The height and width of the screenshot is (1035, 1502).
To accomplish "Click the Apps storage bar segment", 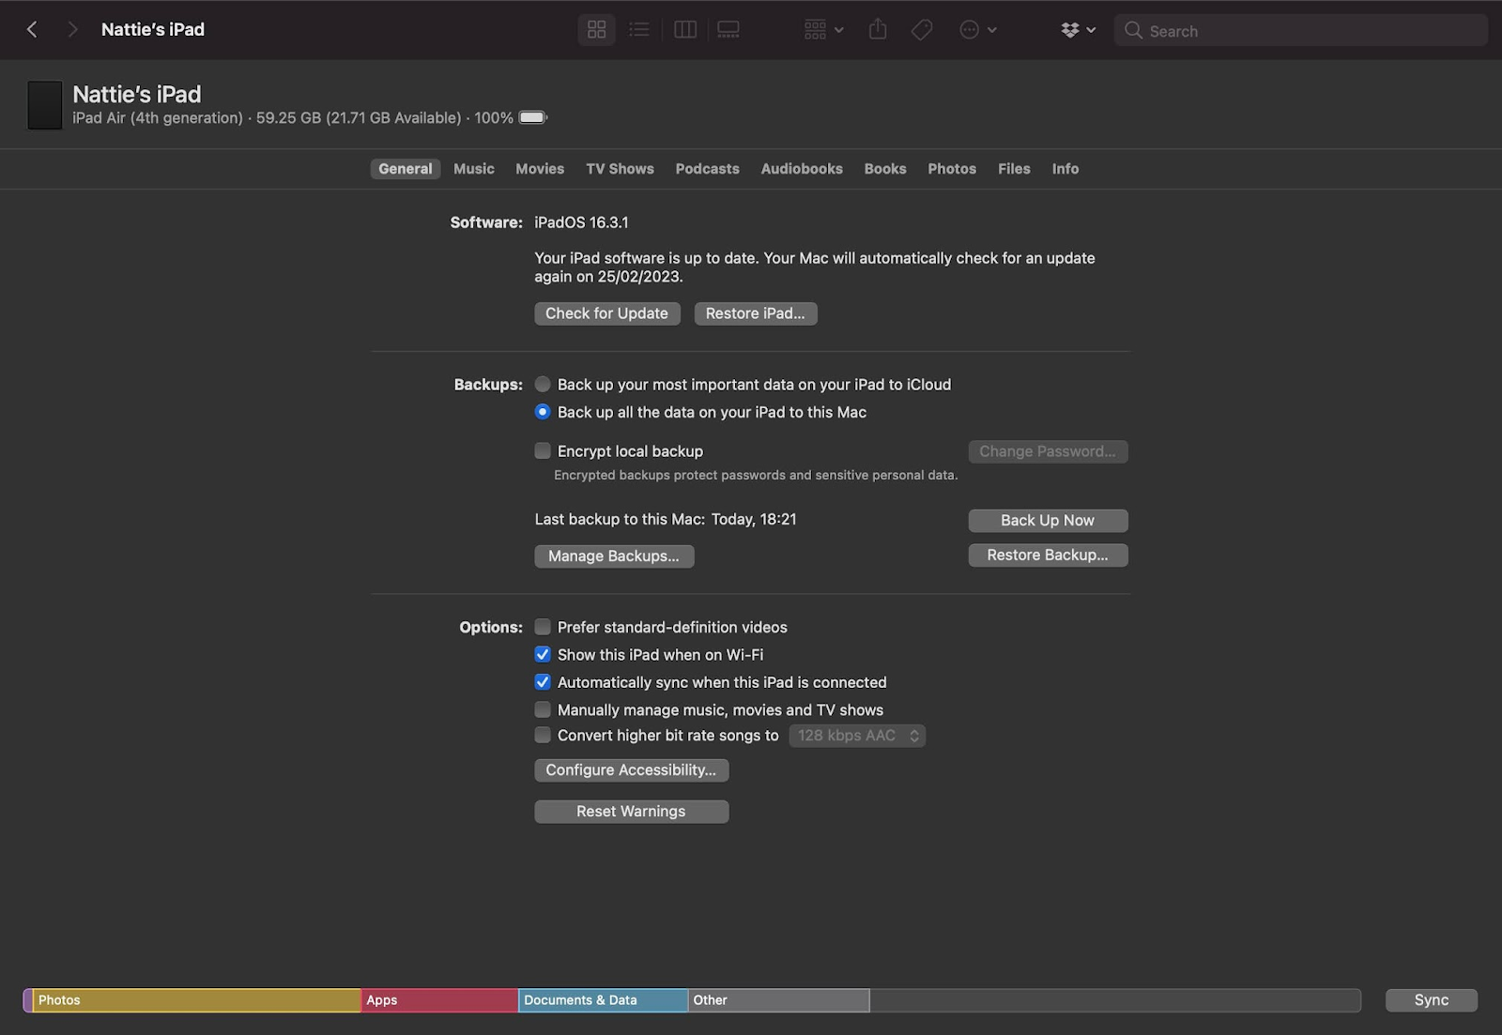I will tap(439, 1000).
